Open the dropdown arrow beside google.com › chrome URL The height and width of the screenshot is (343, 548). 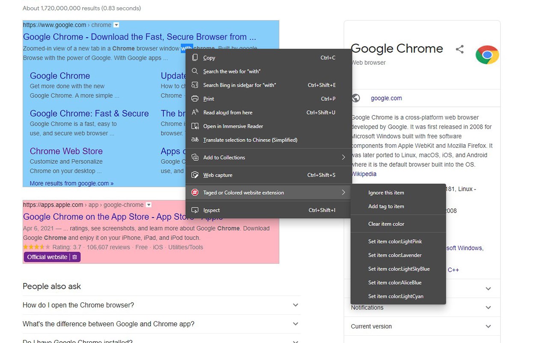click(x=116, y=25)
